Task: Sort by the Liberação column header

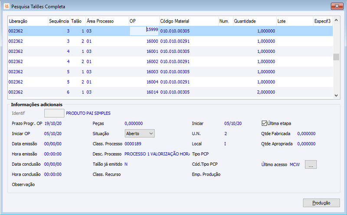Action: 28,21
